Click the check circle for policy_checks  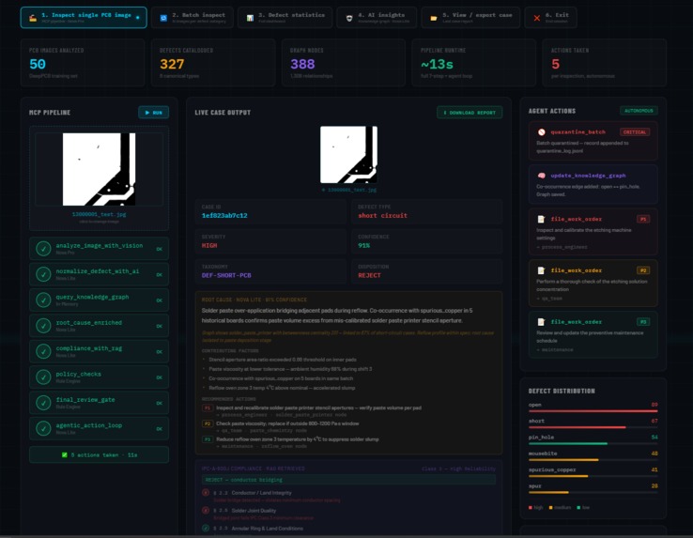pyautogui.click(x=43, y=377)
